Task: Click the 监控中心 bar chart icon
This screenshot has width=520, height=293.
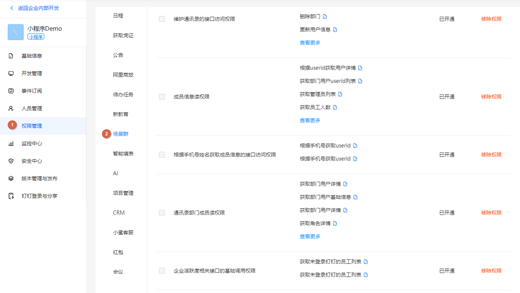Action: [11, 143]
